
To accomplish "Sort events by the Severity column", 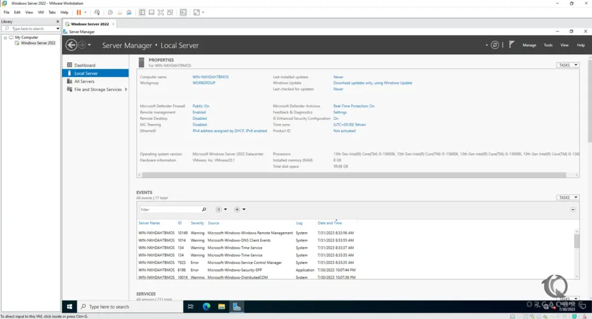I will coord(197,223).
